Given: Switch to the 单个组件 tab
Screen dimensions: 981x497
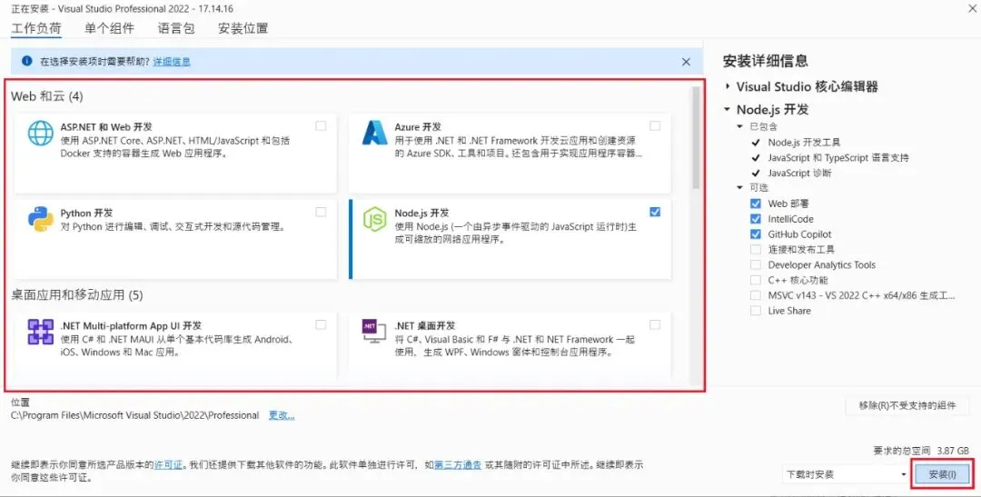Looking at the screenshot, I should [110, 28].
